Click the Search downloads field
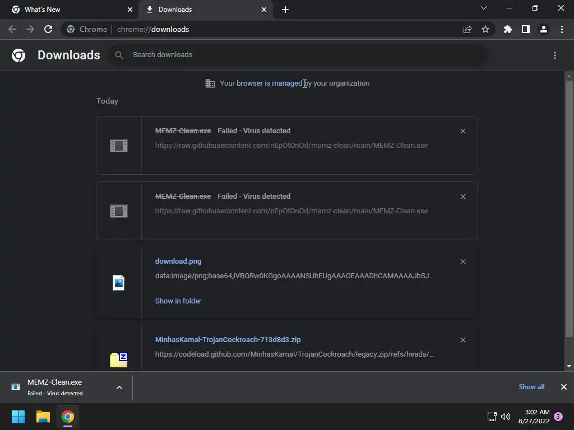 [x=298, y=55]
